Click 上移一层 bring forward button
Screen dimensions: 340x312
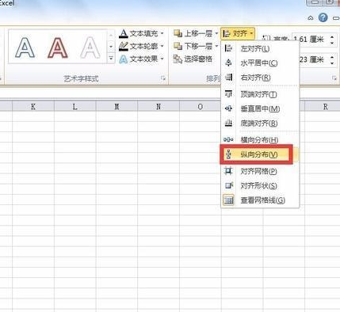193,33
